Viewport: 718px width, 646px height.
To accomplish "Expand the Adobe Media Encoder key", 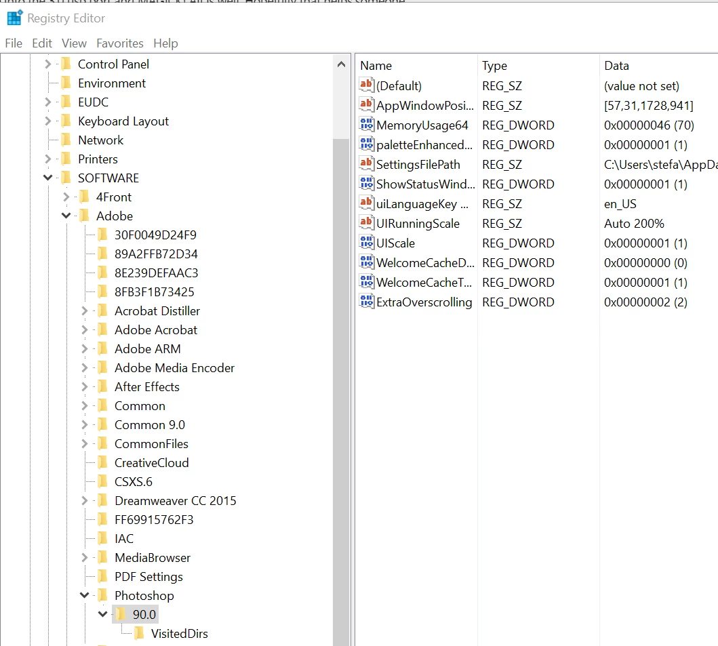I will (x=85, y=367).
